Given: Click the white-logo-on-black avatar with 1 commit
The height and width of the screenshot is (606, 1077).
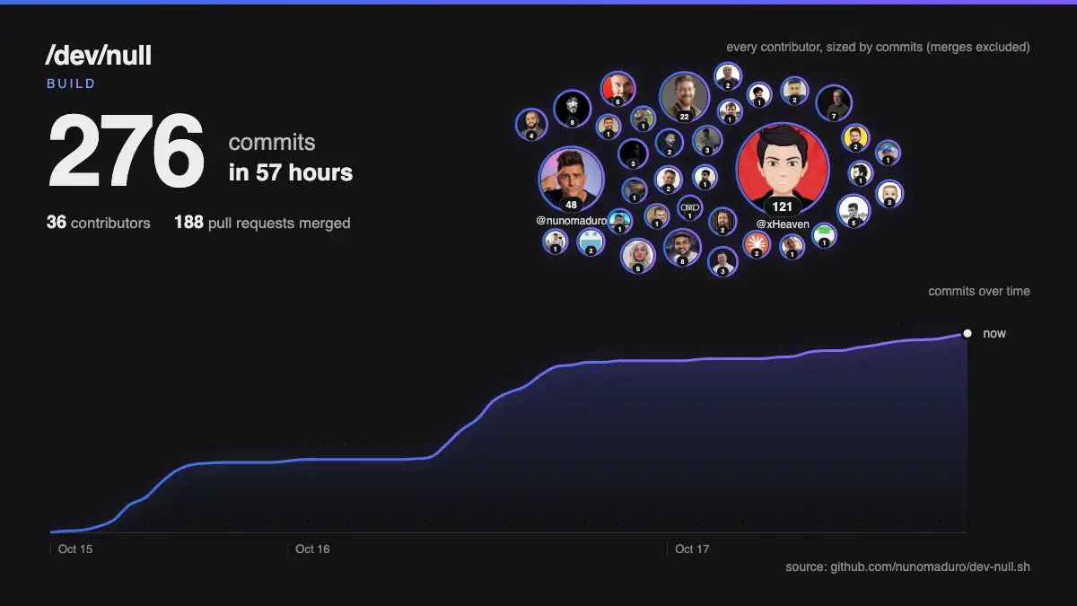Looking at the screenshot, I should [x=689, y=207].
